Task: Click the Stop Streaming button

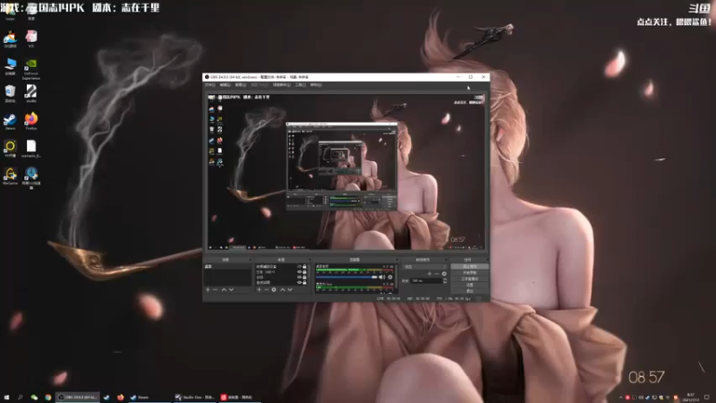Action: pos(469,266)
